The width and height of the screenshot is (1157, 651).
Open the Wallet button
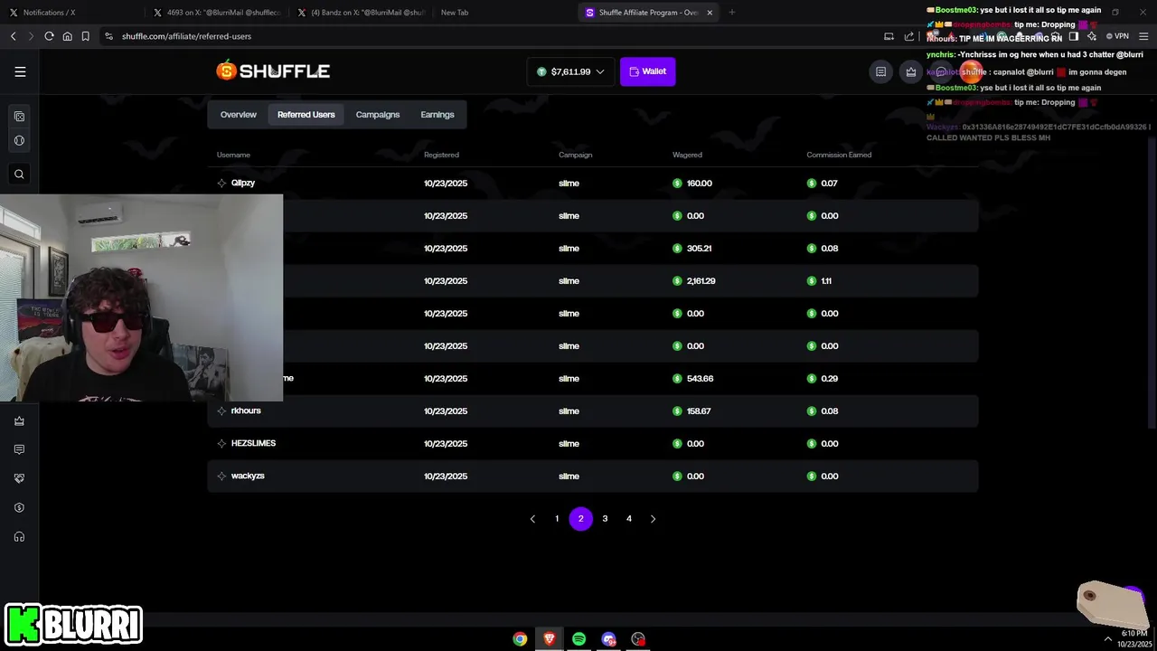647,71
